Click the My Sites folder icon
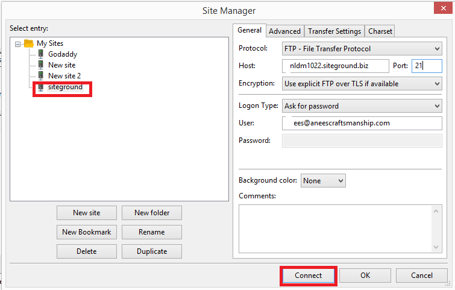This screenshot has width=455, height=290. pyautogui.click(x=29, y=43)
